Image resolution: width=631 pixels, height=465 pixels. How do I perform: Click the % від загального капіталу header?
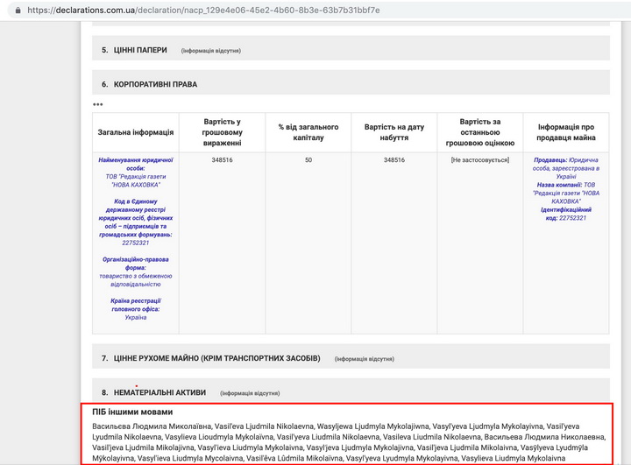(x=308, y=132)
